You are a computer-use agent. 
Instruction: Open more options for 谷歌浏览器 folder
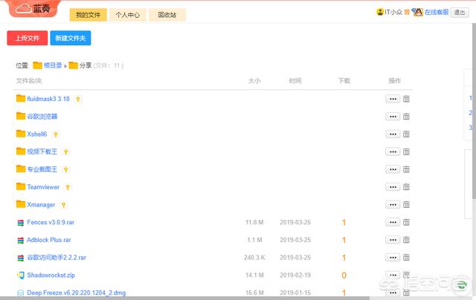pos(393,117)
